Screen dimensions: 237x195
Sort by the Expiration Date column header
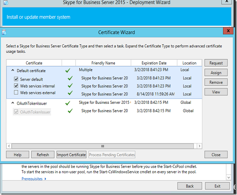pyautogui.click(x=154, y=63)
